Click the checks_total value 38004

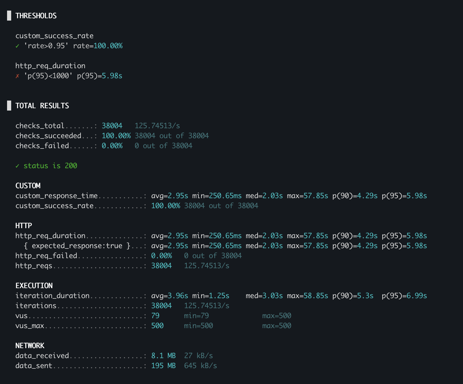[x=112, y=126]
